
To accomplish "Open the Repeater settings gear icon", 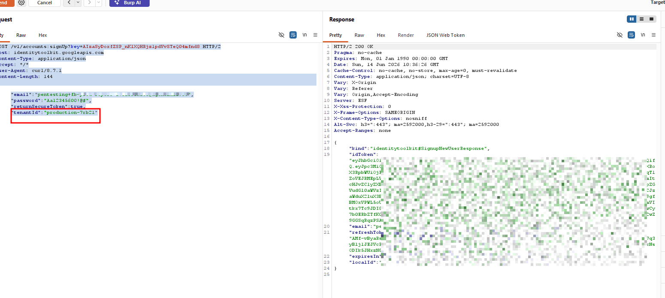I will coord(21,3).
